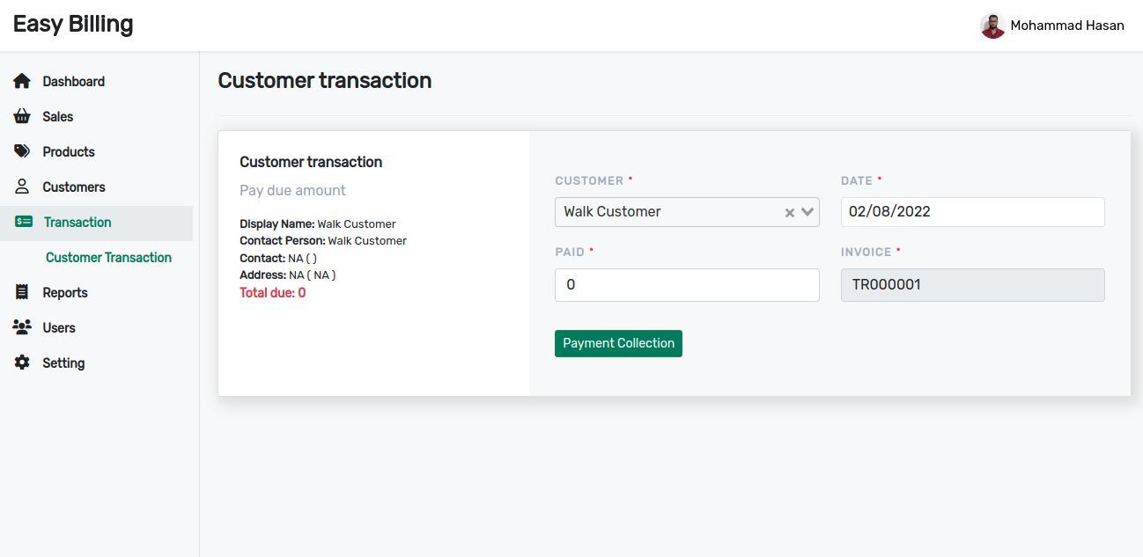Open Customer Transaction submenu item

coord(108,257)
